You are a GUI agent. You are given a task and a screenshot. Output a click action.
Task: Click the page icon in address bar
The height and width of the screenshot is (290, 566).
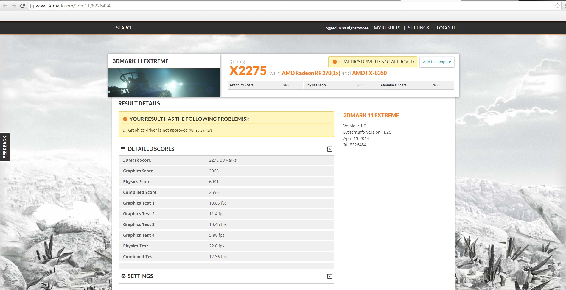32,6
